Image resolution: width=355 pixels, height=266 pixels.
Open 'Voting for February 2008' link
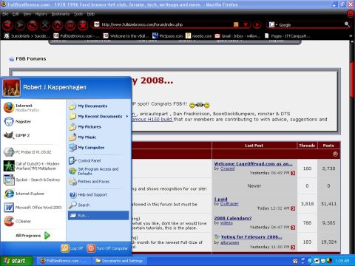point(251,237)
